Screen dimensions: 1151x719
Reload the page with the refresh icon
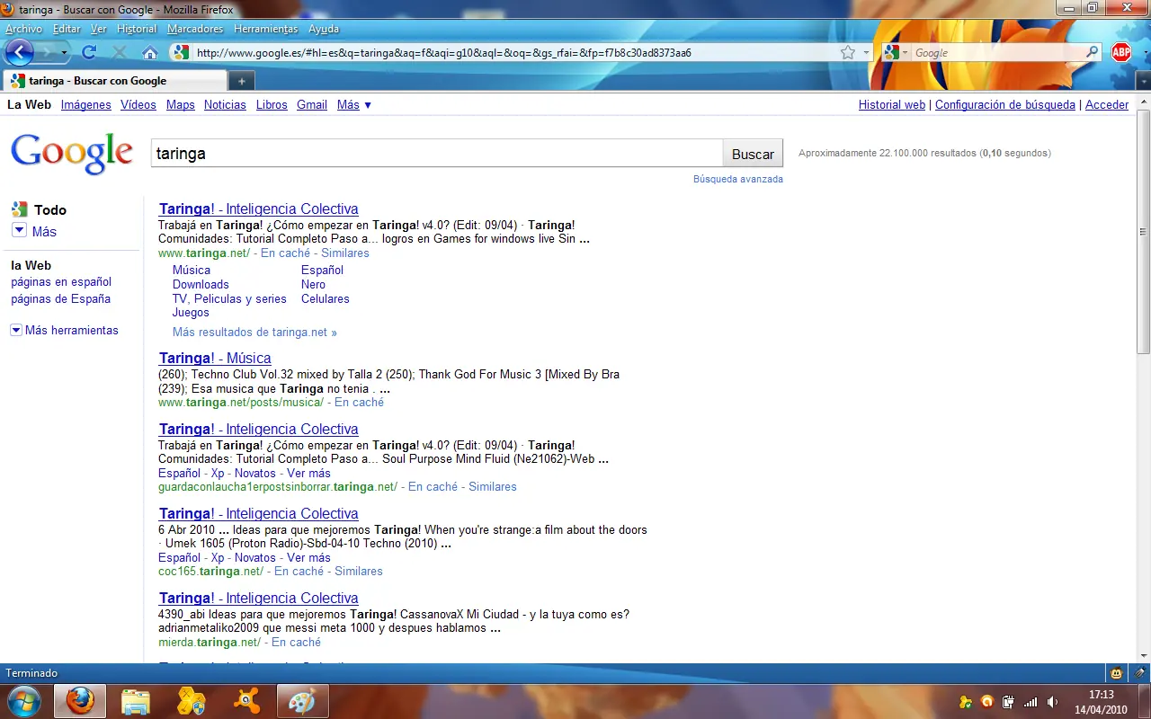click(x=89, y=52)
